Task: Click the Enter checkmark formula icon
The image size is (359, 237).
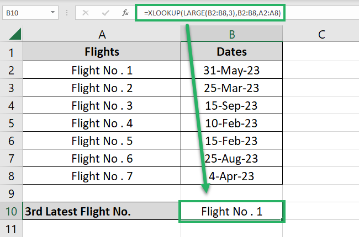Action: pyautogui.click(x=105, y=12)
